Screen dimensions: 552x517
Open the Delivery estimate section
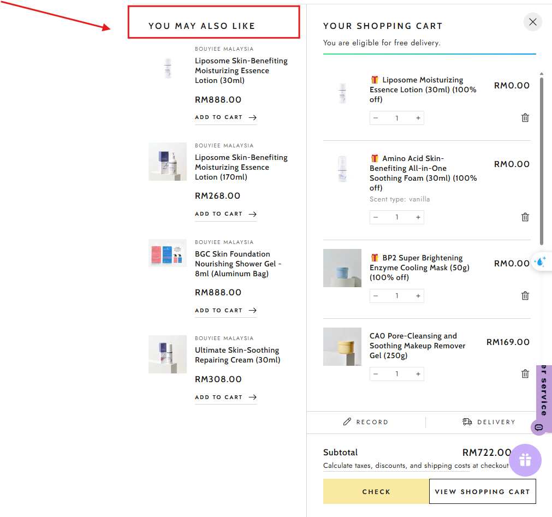tap(489, 422)
